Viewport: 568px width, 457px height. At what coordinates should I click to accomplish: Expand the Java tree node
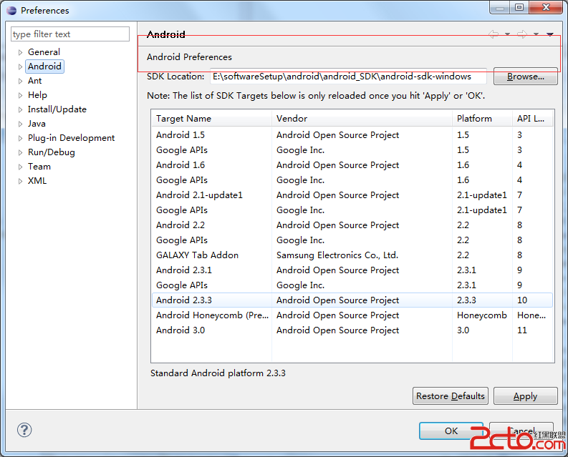(x=20, y=124)
